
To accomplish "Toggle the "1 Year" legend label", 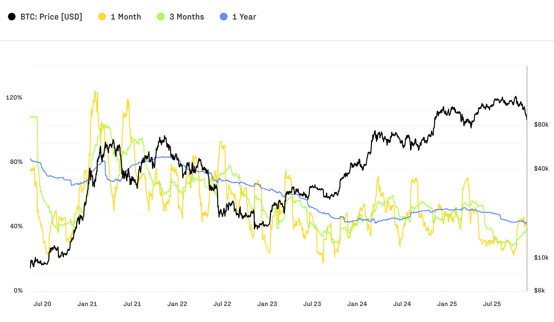I will pyautogui.click(x=244, y=17).
